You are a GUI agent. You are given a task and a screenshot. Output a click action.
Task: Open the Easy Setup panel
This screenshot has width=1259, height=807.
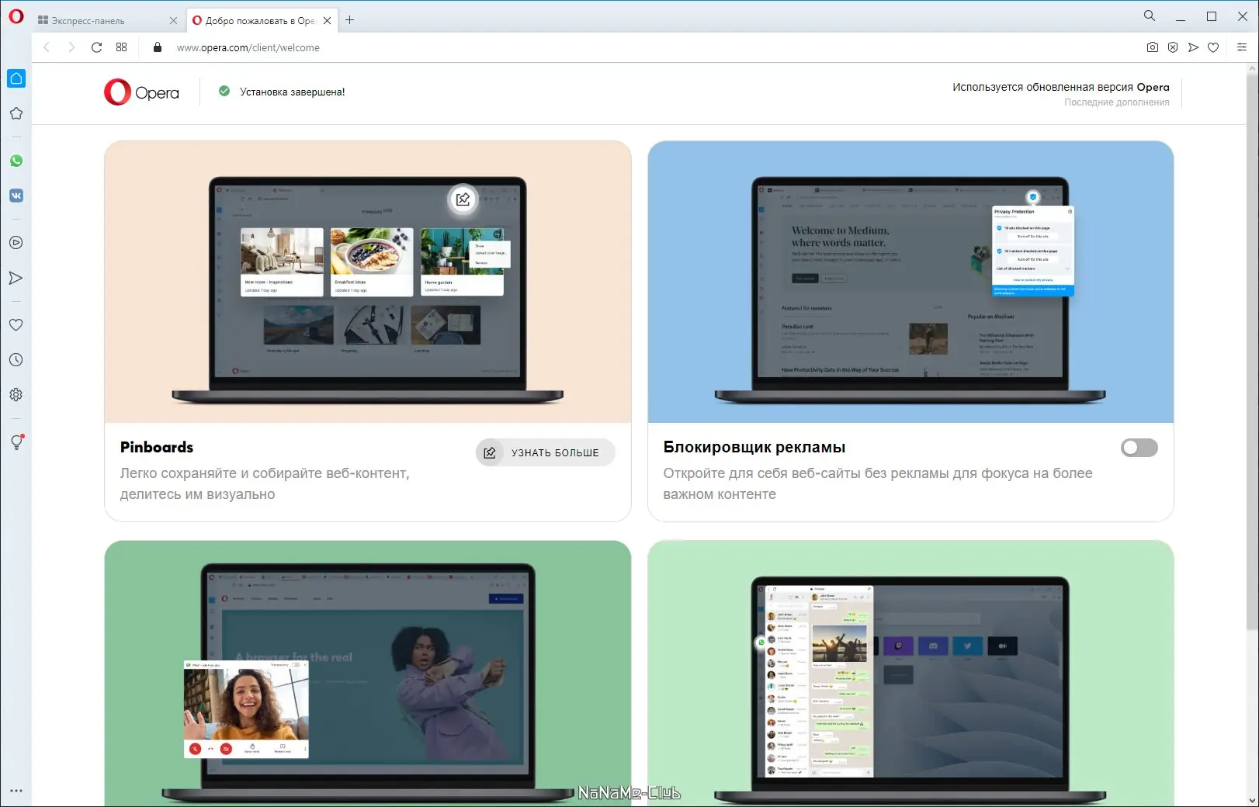tap(1242, 47)
